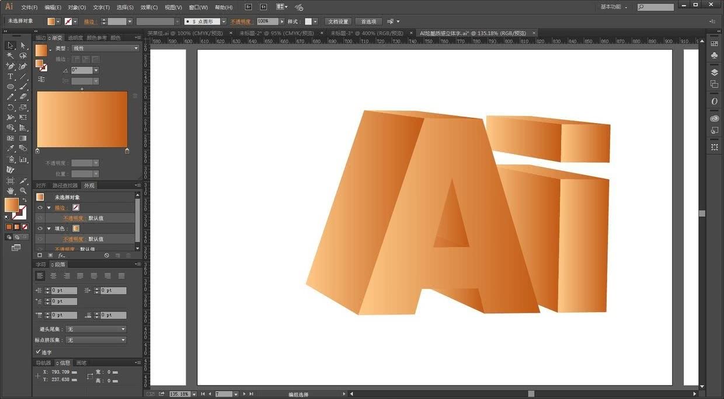Open Adobe Bridge via the Br icon

coord(249,7)
